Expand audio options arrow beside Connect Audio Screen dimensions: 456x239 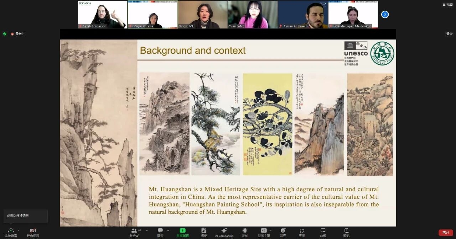point(19,230)
